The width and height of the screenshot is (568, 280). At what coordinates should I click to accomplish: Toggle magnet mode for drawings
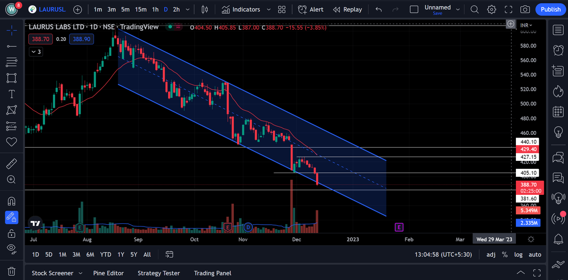pyautogui.click(x=12, y=201)
